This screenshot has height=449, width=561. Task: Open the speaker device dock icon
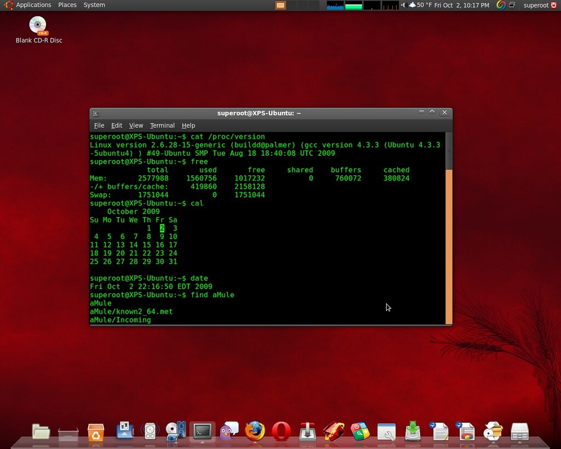click(x=150, y=431)
